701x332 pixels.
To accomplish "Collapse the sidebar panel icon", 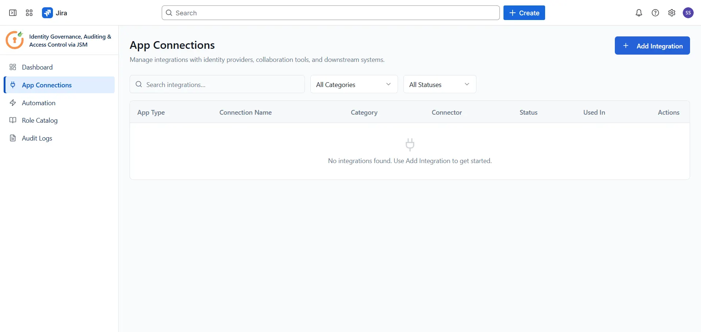I will click(13, 13).
